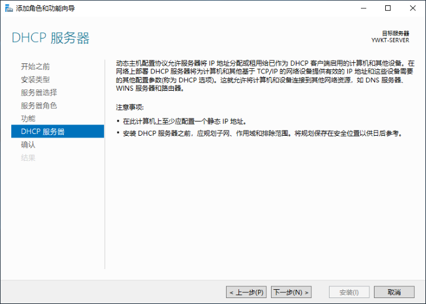Click the greyed-out 结果 step
426x304 pixels.
point(28,158)
